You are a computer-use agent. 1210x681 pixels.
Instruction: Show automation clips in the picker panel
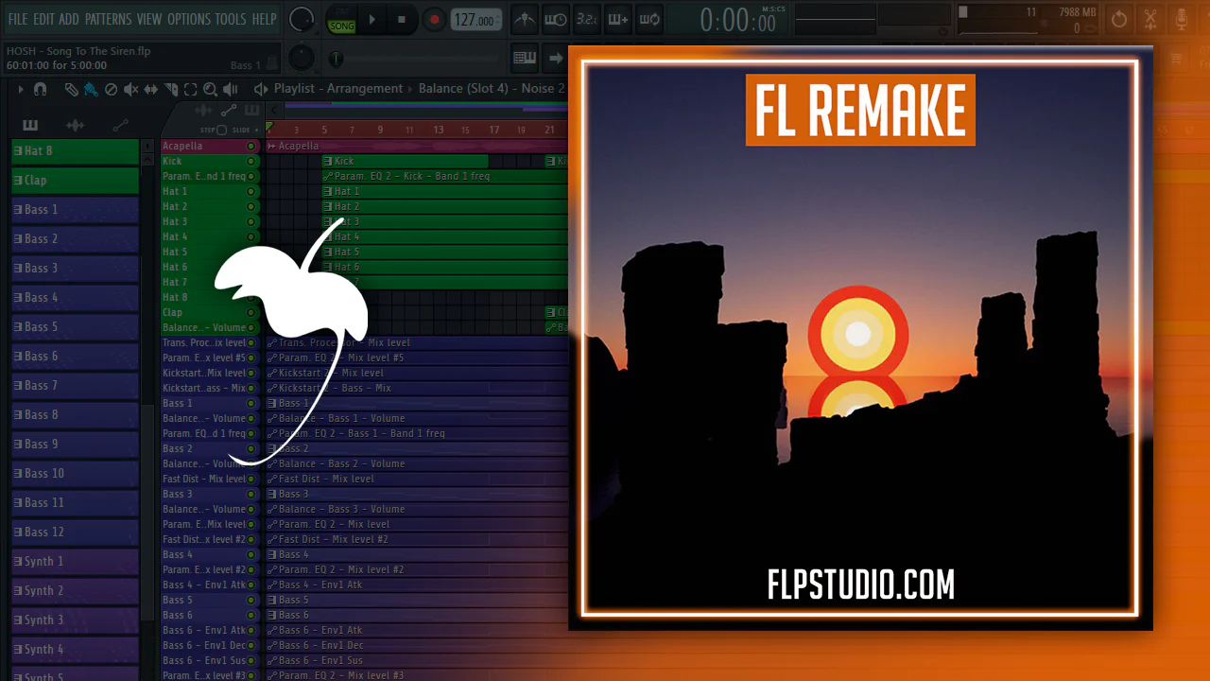pos(120,125)
